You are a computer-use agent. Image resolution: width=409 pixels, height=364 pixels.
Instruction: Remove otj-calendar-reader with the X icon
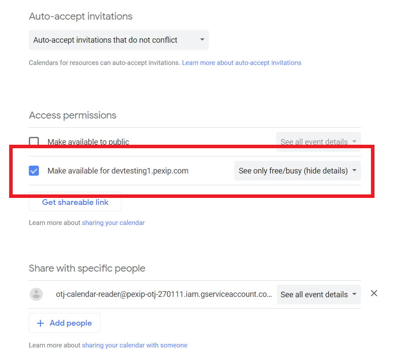click(x=374, y=293)
